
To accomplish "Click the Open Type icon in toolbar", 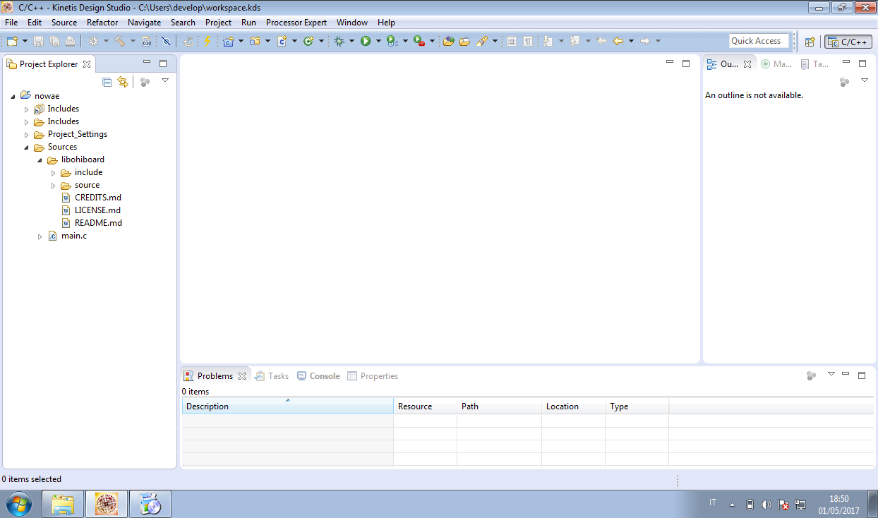I will coord(448,41).
